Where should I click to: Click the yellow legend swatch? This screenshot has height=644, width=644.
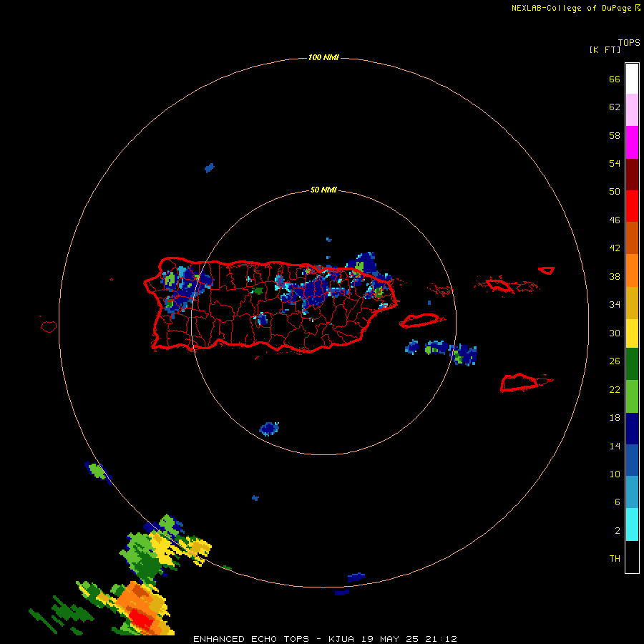click(632, 333)
